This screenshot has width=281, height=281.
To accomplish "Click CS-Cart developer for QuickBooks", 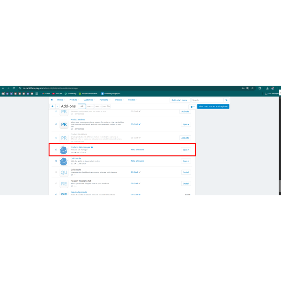I will coord(134,172).
